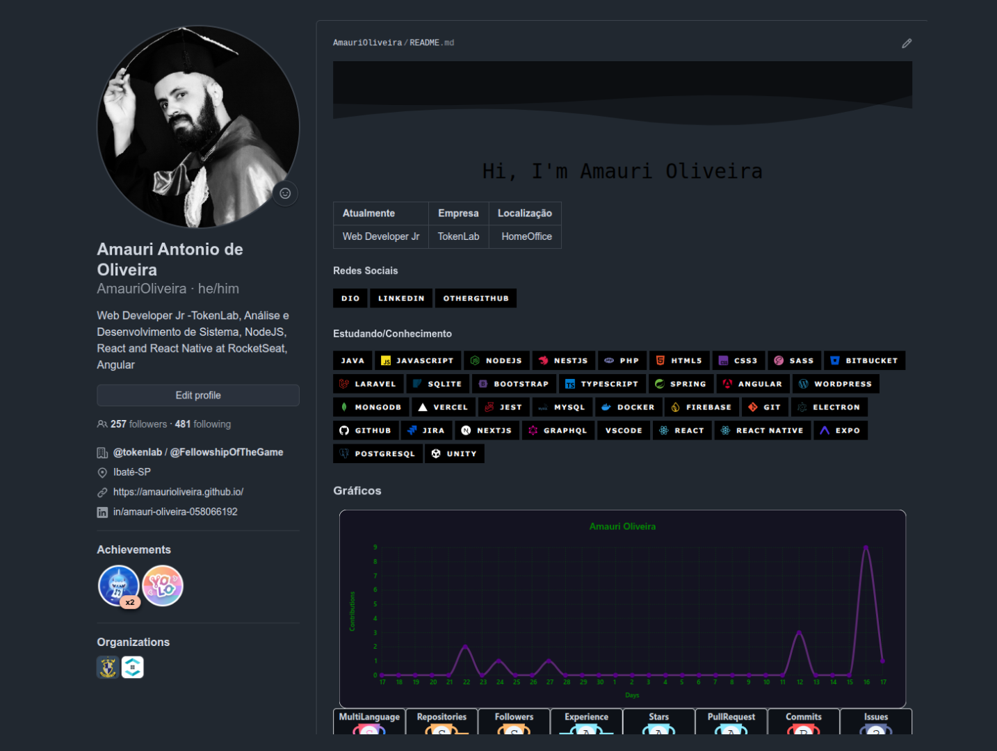Open the amaurioliveira.github.io website link
Screen dimensions: 997x751
[178, 492]
